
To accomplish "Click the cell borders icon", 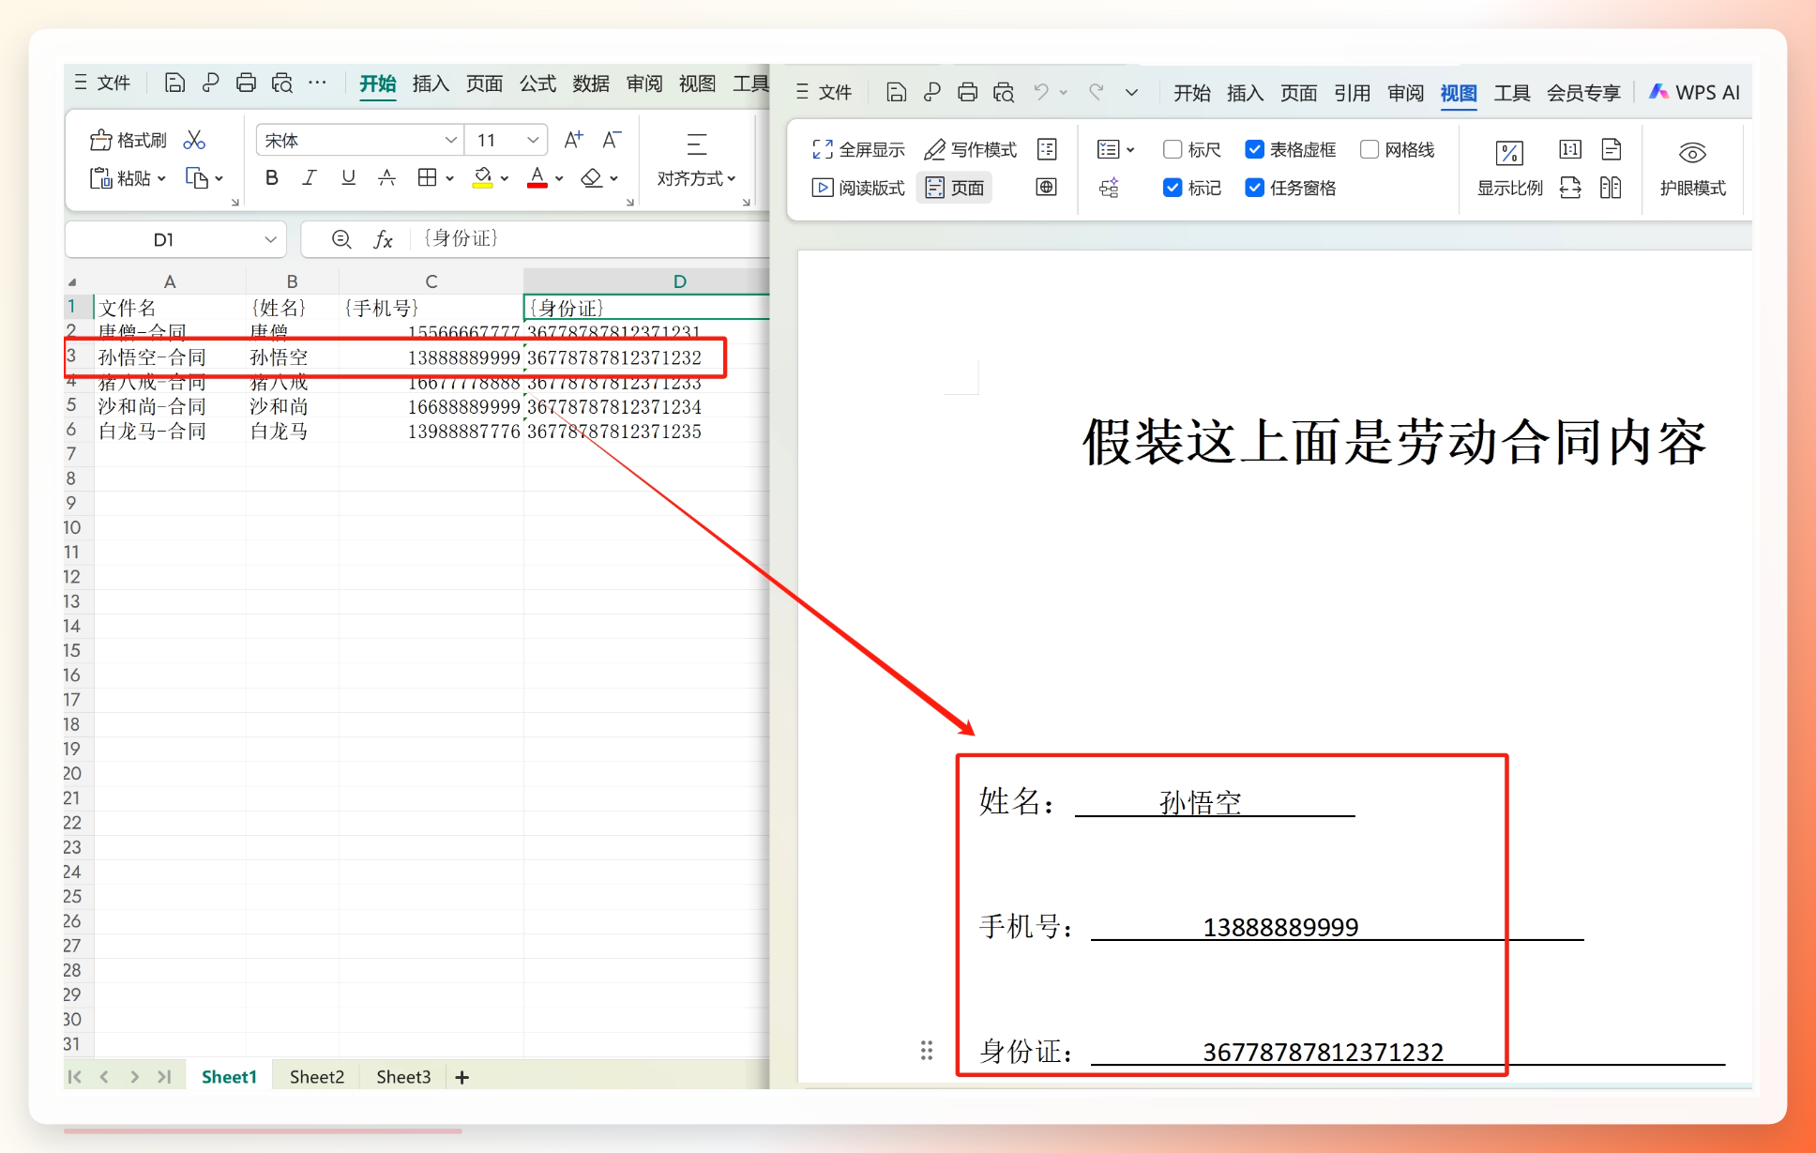I will (x=427, y=177).
